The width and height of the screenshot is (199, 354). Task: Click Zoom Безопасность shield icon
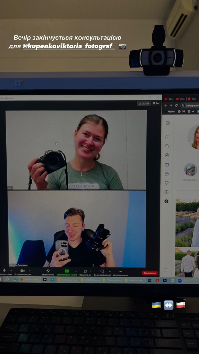[x=48, y=271]
